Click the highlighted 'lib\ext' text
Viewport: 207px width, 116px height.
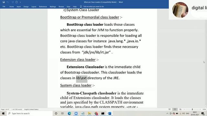tap(82, 78)
